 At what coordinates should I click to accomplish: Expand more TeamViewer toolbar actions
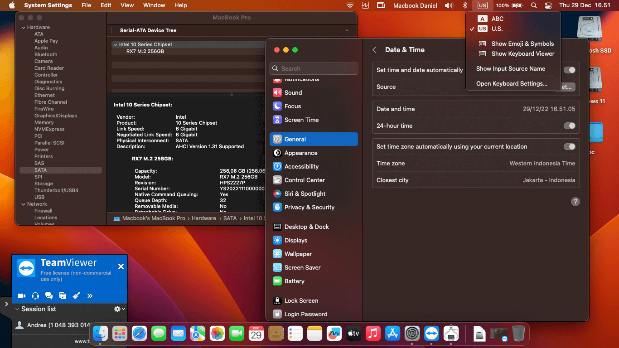point(90,296)
